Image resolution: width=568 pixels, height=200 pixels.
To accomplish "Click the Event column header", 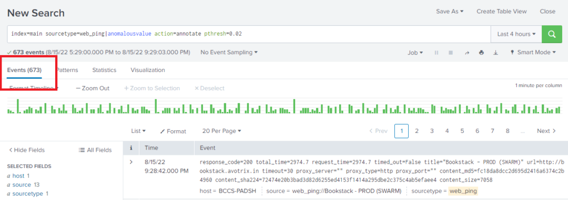I will point(207,148).
